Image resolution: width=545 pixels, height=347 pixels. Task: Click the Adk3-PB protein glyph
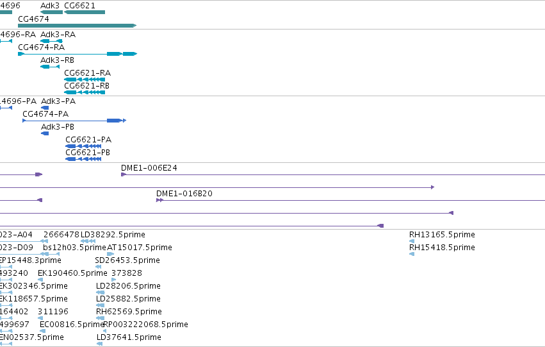click(45, 133)
